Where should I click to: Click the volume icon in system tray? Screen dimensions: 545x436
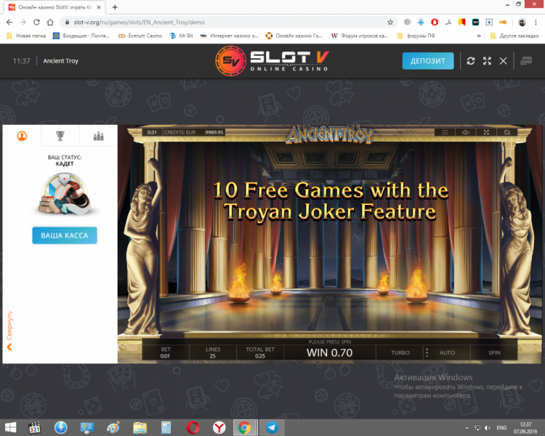[x=488, y=428]
